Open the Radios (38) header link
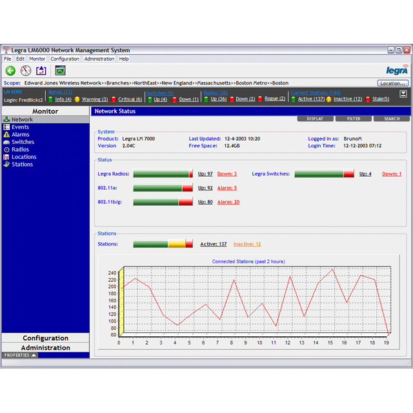The image size is (413, 413). [216, 93]
